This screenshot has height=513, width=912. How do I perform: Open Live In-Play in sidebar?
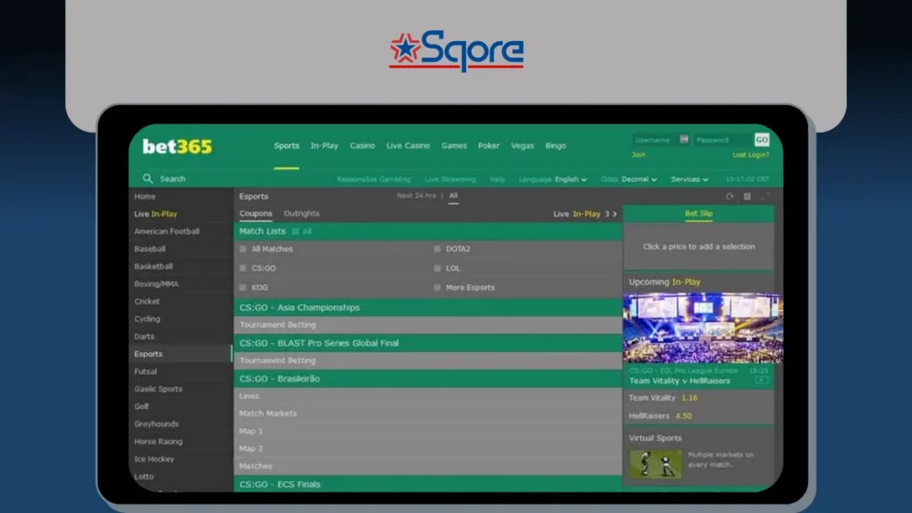(x=156, y=214)
